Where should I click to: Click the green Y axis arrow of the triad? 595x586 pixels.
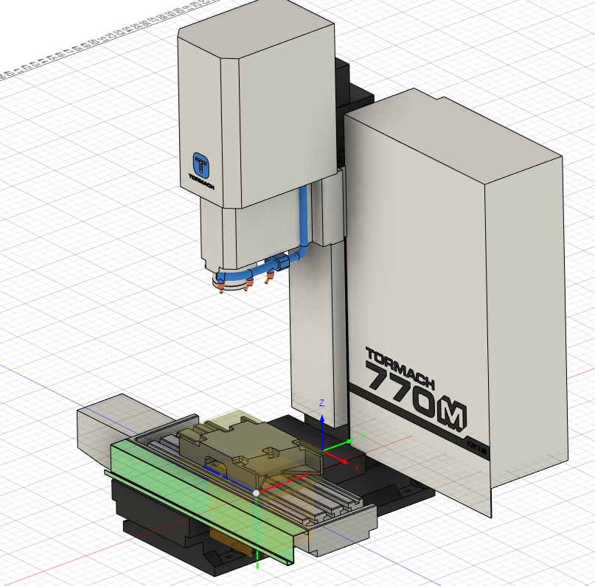point(338,445)
